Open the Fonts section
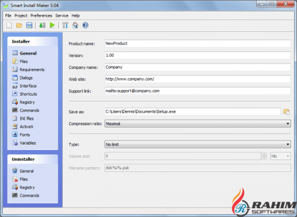The image size is (297, 217). click(x=21, y=135)
